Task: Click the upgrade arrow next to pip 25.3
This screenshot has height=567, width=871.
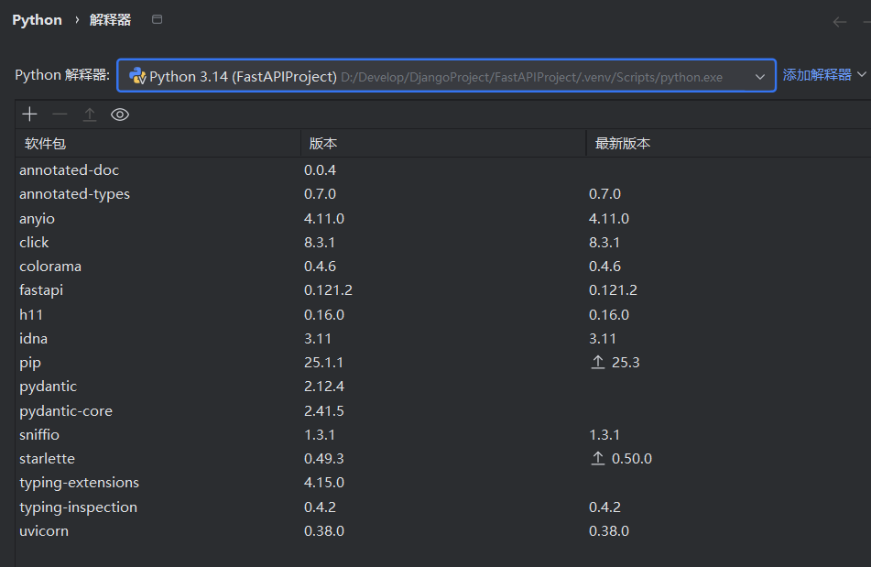Action: (x=600, y=362)
